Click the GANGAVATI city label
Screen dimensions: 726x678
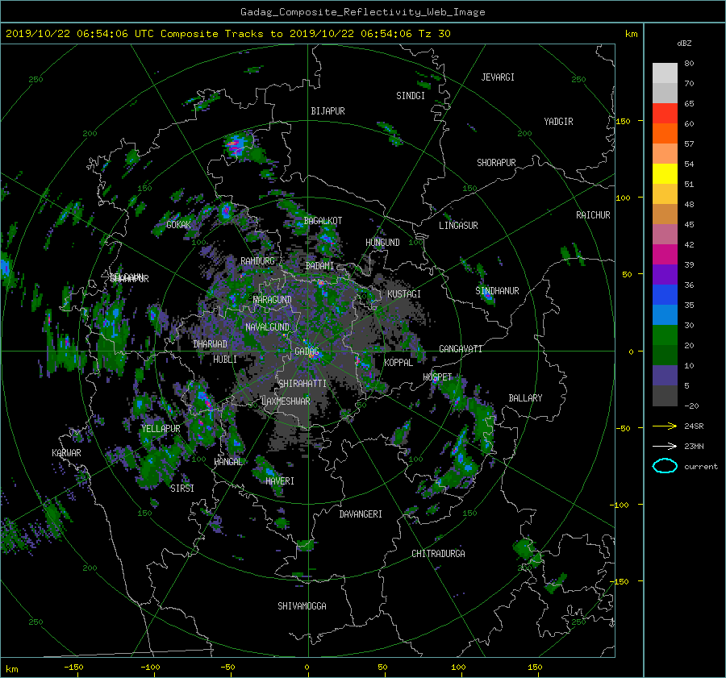click(x=461, y=349)
